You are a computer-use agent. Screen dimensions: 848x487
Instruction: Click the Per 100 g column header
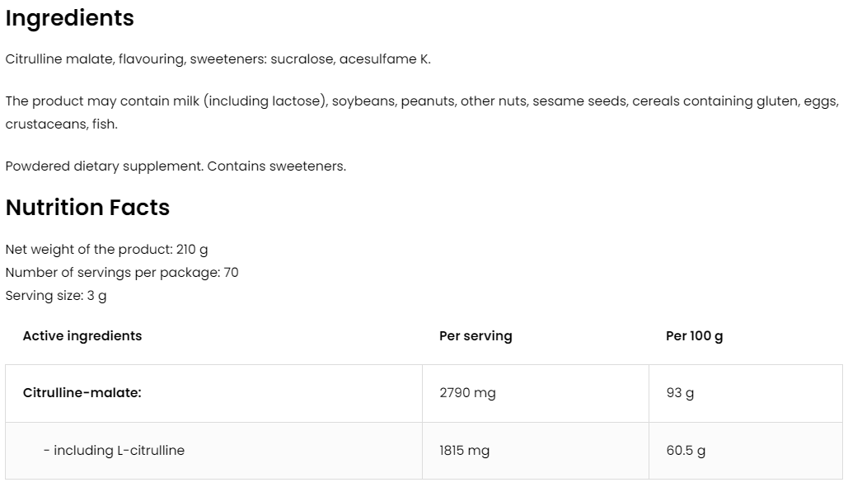(x=695, y=336)
